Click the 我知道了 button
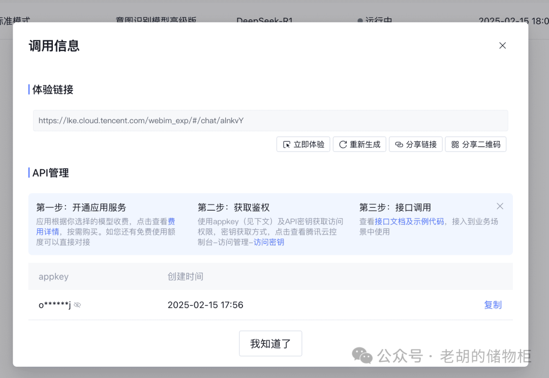549x378 pixels. point(270,344)
